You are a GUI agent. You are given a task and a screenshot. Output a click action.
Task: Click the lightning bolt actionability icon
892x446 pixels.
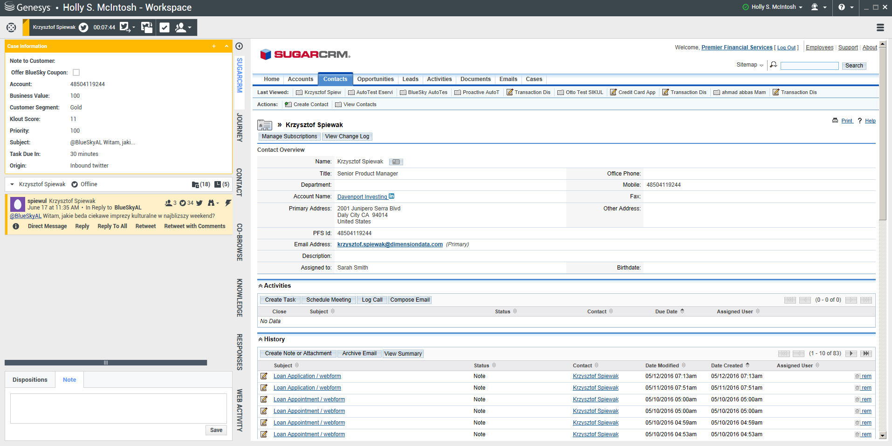228,203
